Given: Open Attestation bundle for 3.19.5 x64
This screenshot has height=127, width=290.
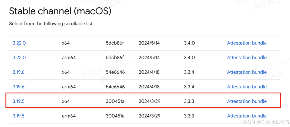Looking at the screenshot, I should click(247, 101).
